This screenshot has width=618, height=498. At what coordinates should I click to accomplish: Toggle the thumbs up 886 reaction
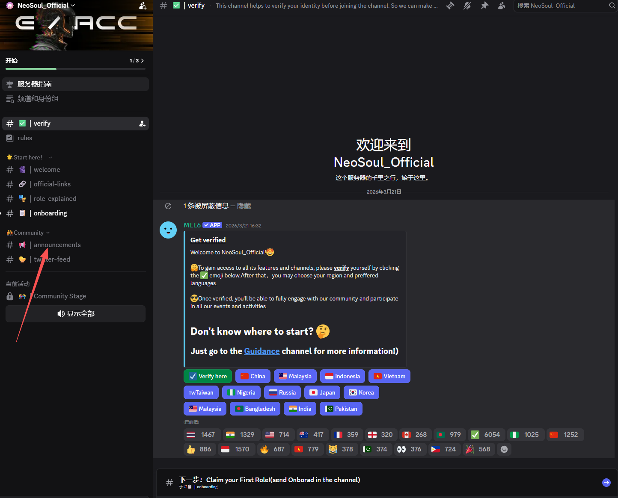pos(199,449)
